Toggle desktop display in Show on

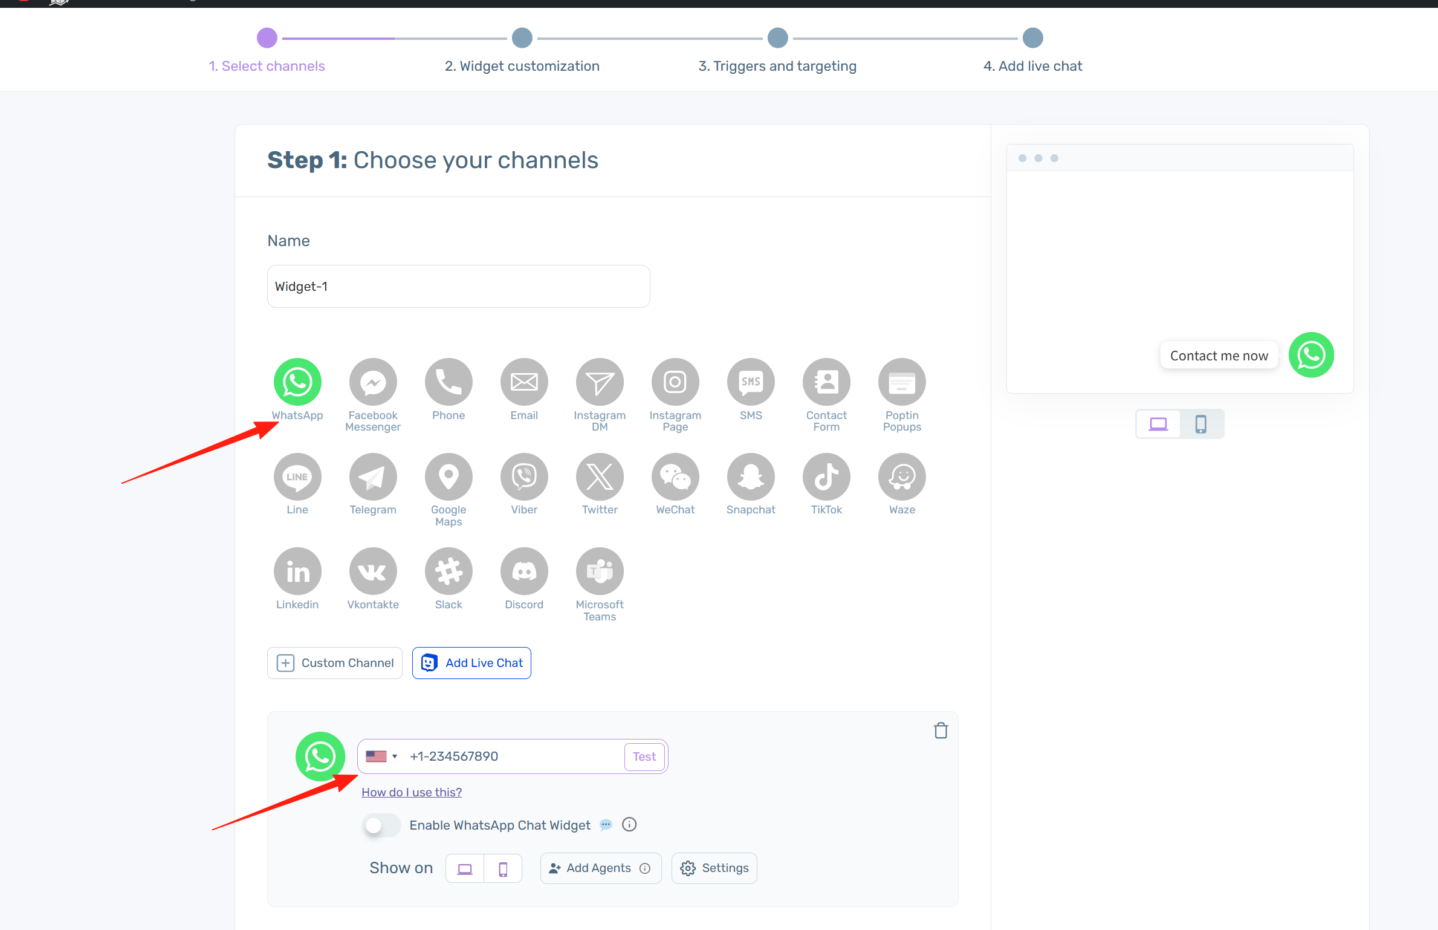point(465,869)
